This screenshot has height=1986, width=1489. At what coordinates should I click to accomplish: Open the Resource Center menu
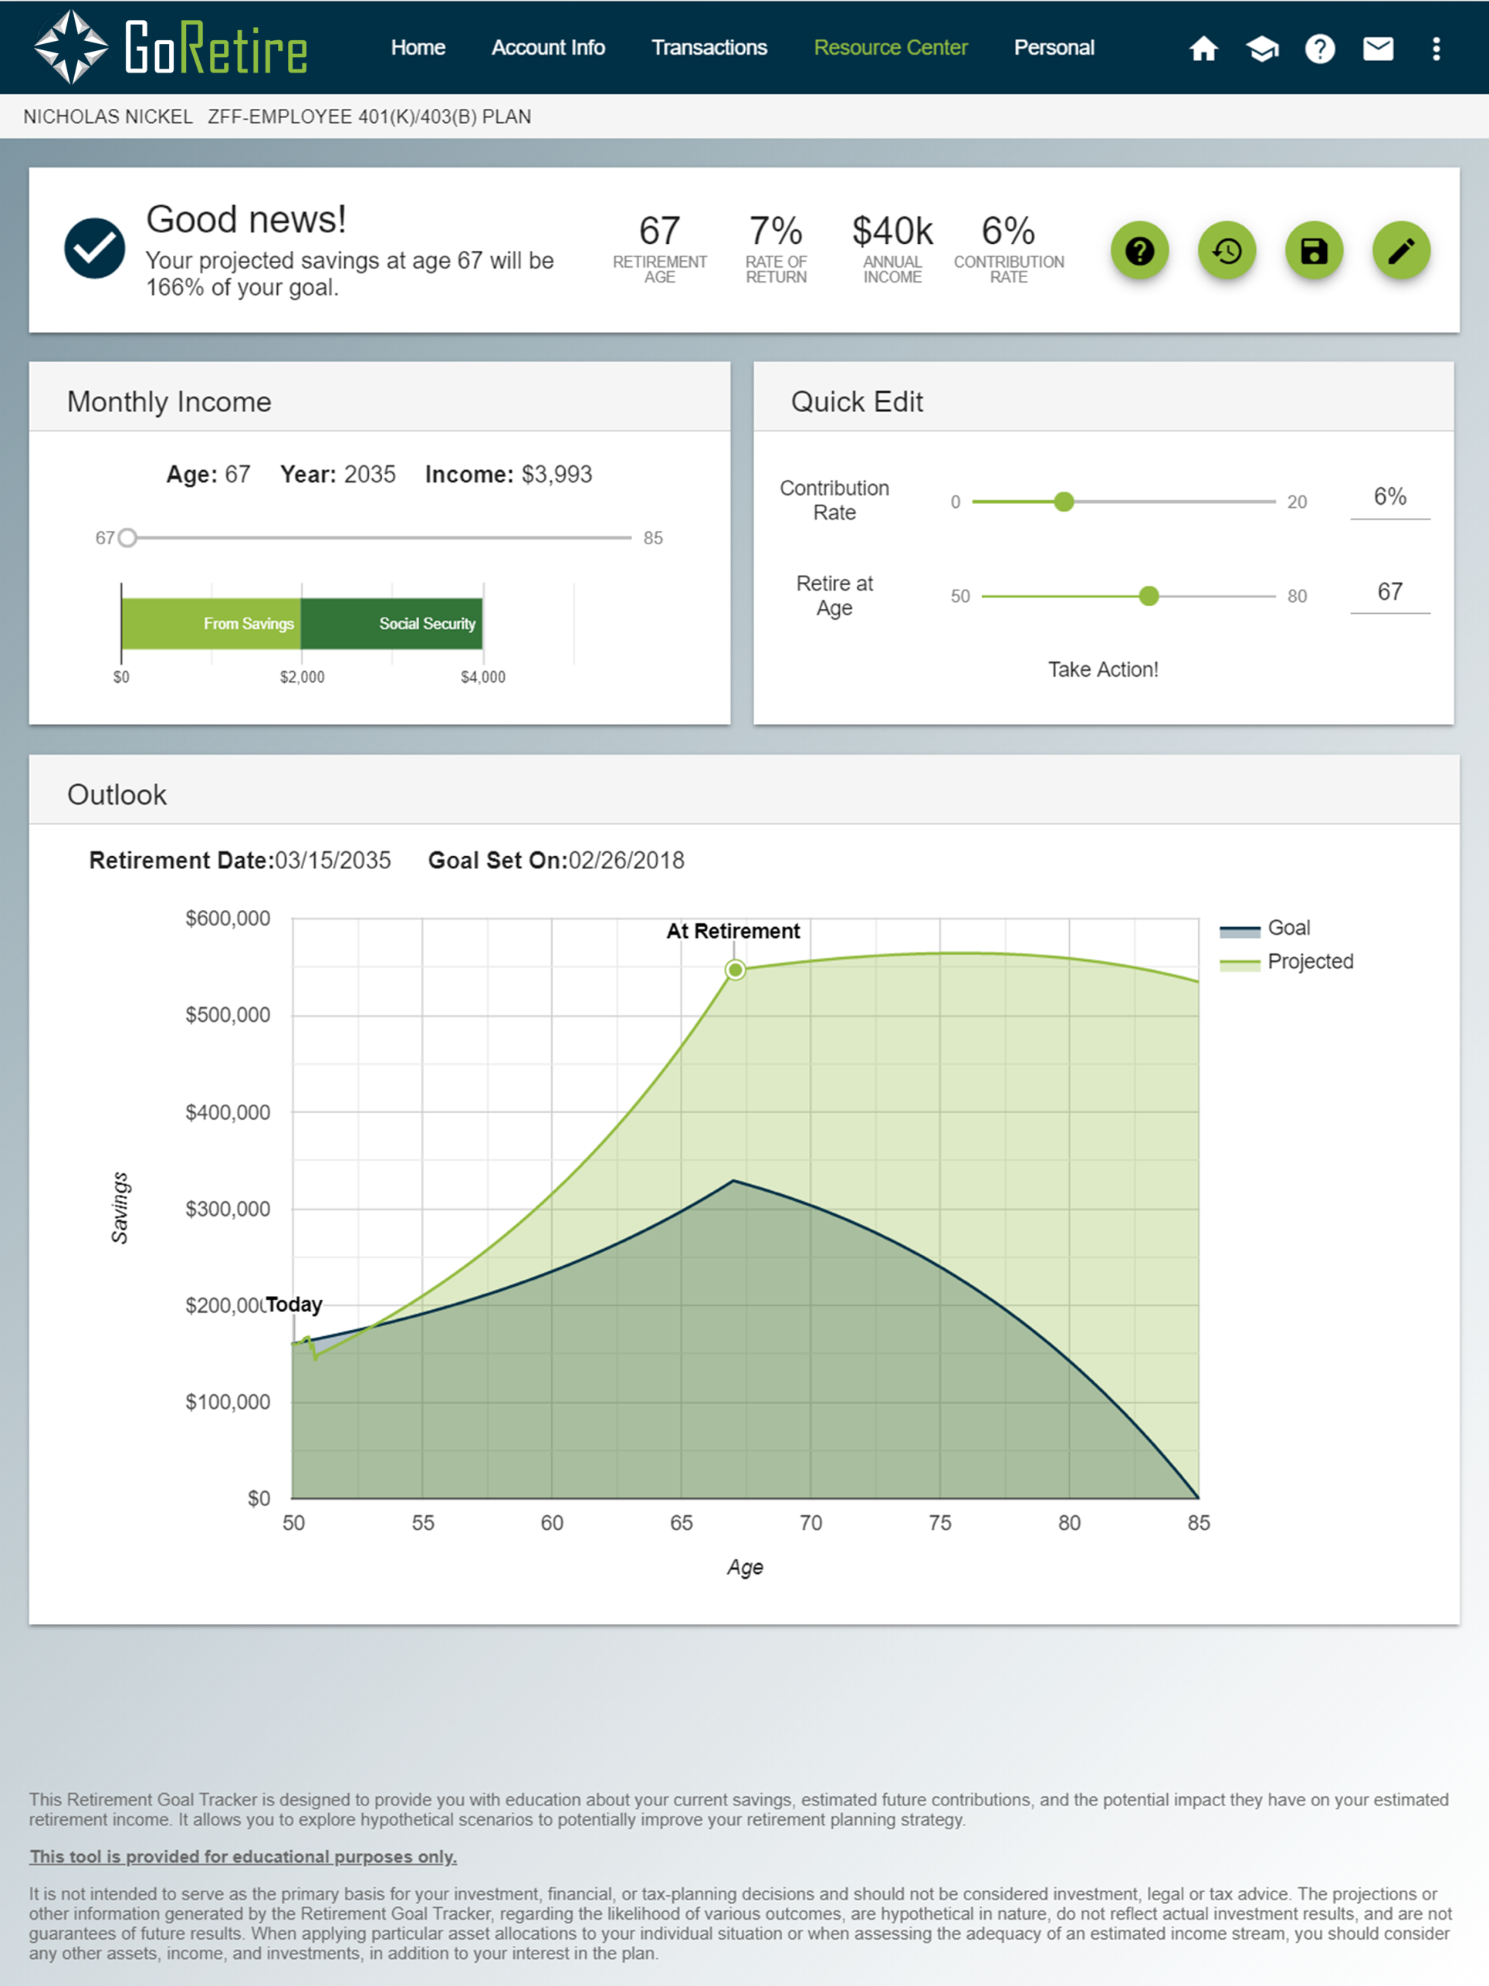(890, 48)
